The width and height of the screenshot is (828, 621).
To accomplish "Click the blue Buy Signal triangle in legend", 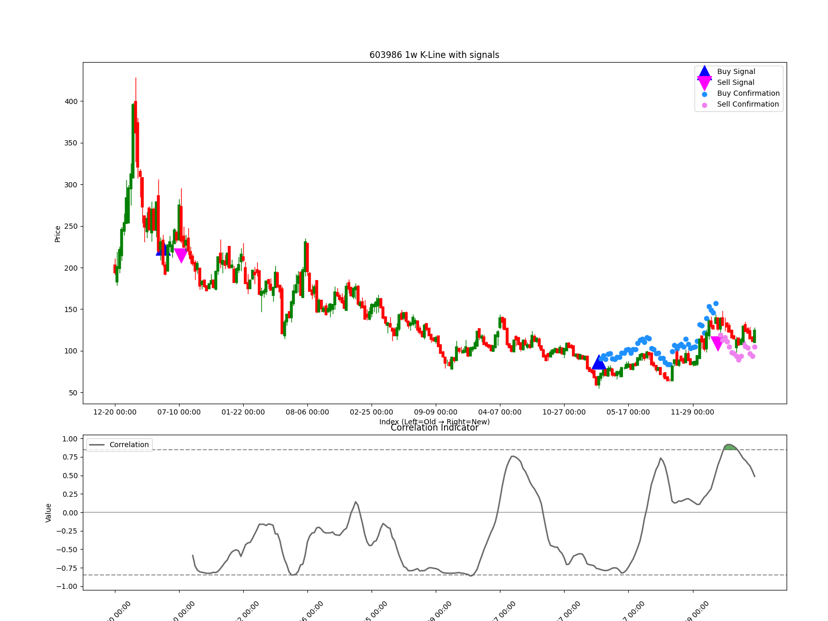I will pyautogui.click(x=704, y=72).
